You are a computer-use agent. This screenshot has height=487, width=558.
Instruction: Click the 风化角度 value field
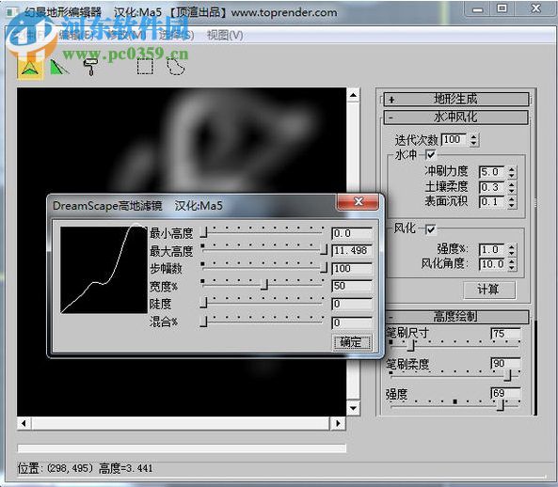click(492, 264)
